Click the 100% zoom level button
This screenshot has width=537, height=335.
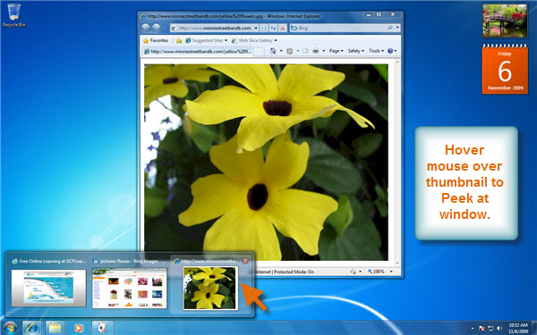tap(376, 272)
